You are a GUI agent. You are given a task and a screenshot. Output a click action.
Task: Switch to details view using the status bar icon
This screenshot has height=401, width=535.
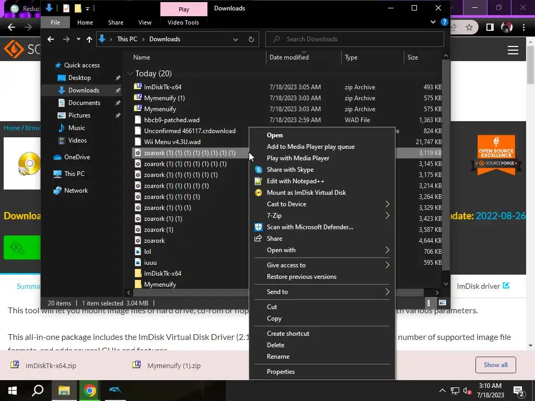429,303
